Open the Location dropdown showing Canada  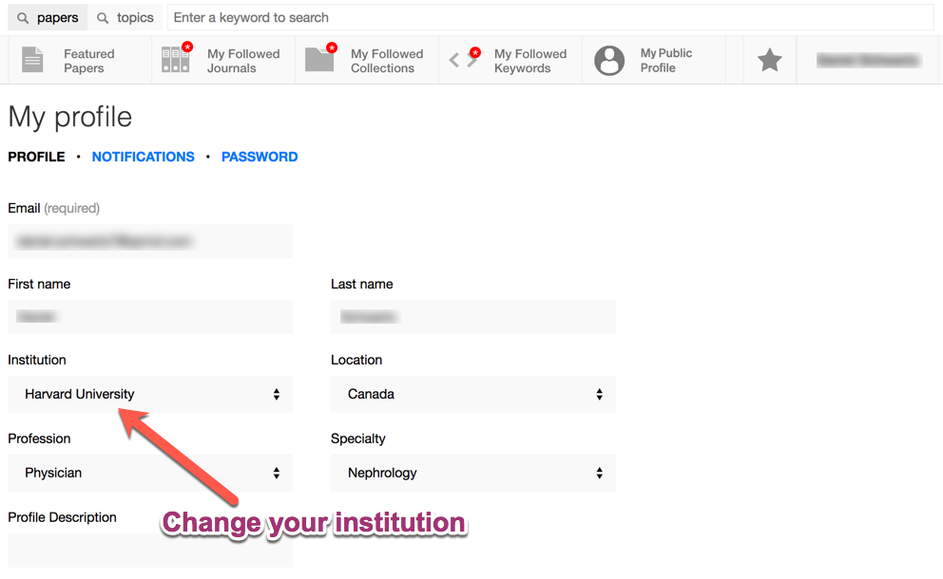pyautogui.click(x=472, y=393)
